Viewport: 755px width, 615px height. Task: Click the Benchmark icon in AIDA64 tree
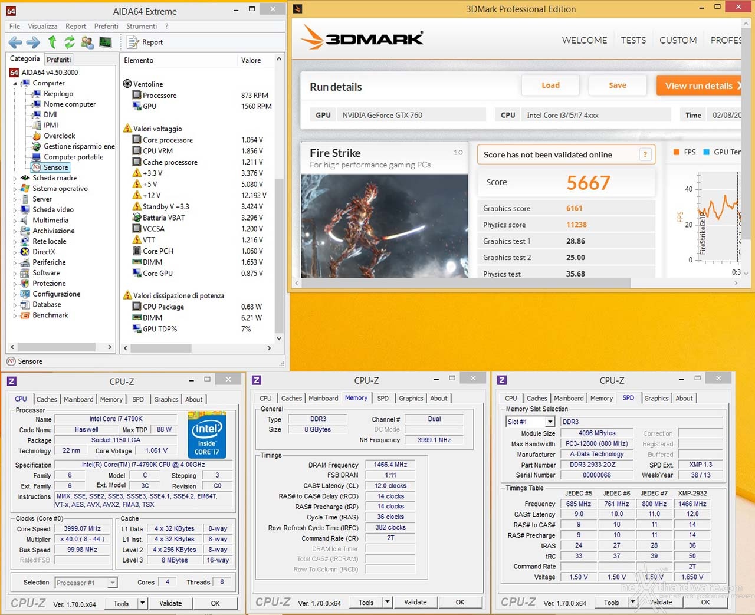[25, 315]
